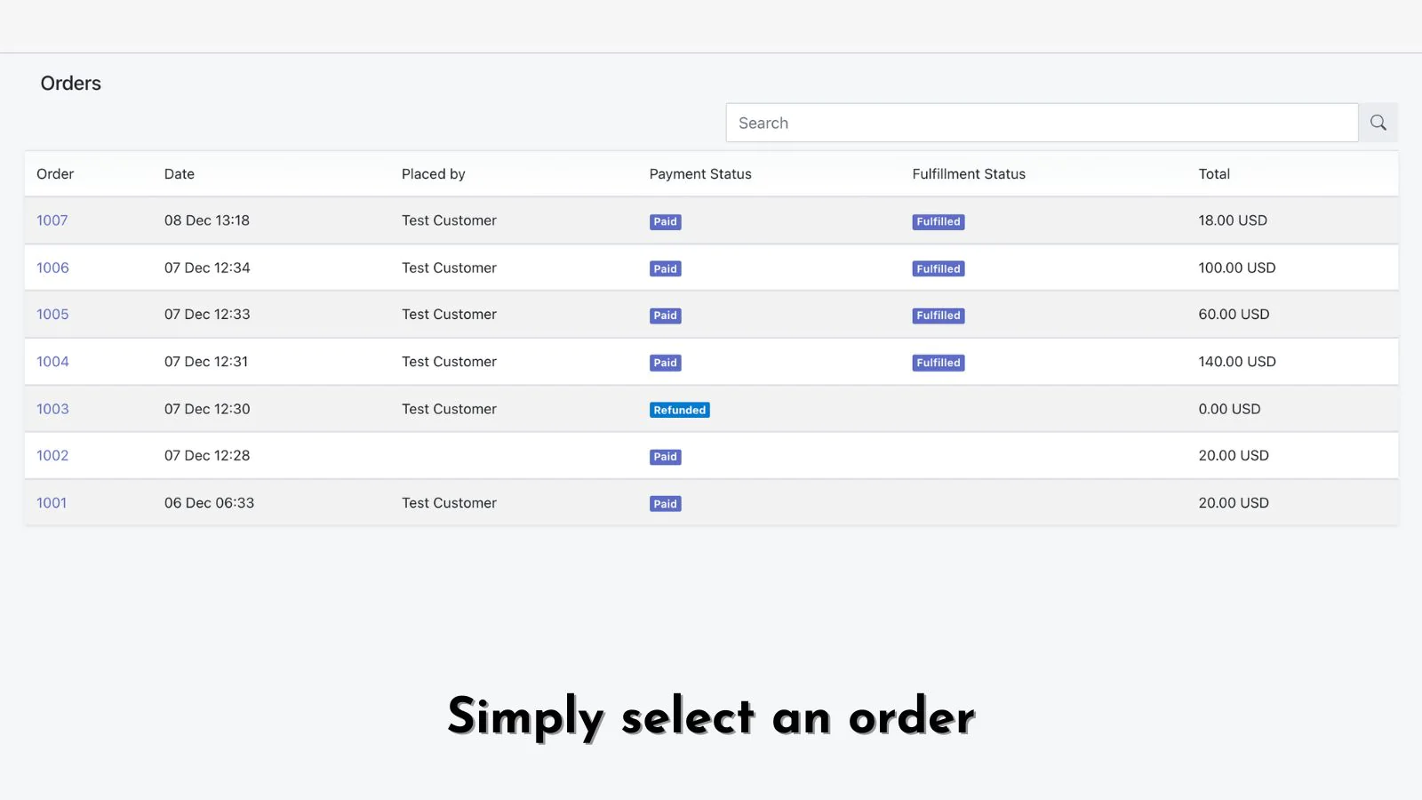Click the date 07 Dec 12:28
This screenshot has width=1422, height=800.
tap(207, 455)
